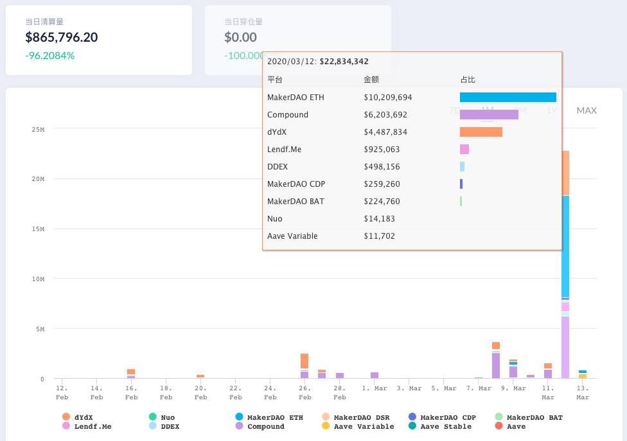The width and height of the screenshot is (627, 441).
Task: Click the MakerDAO DSR legend marker
Action: pyautogui.click(x=326, y=417)
